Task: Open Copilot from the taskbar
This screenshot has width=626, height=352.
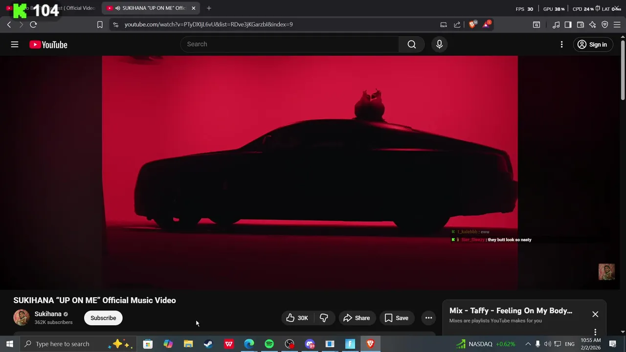Action: pyautogui.click(x=168, y=344)
